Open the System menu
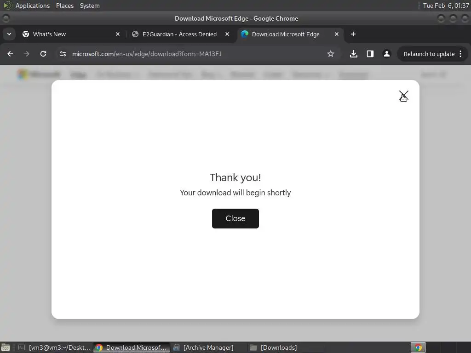 (90, 6)
